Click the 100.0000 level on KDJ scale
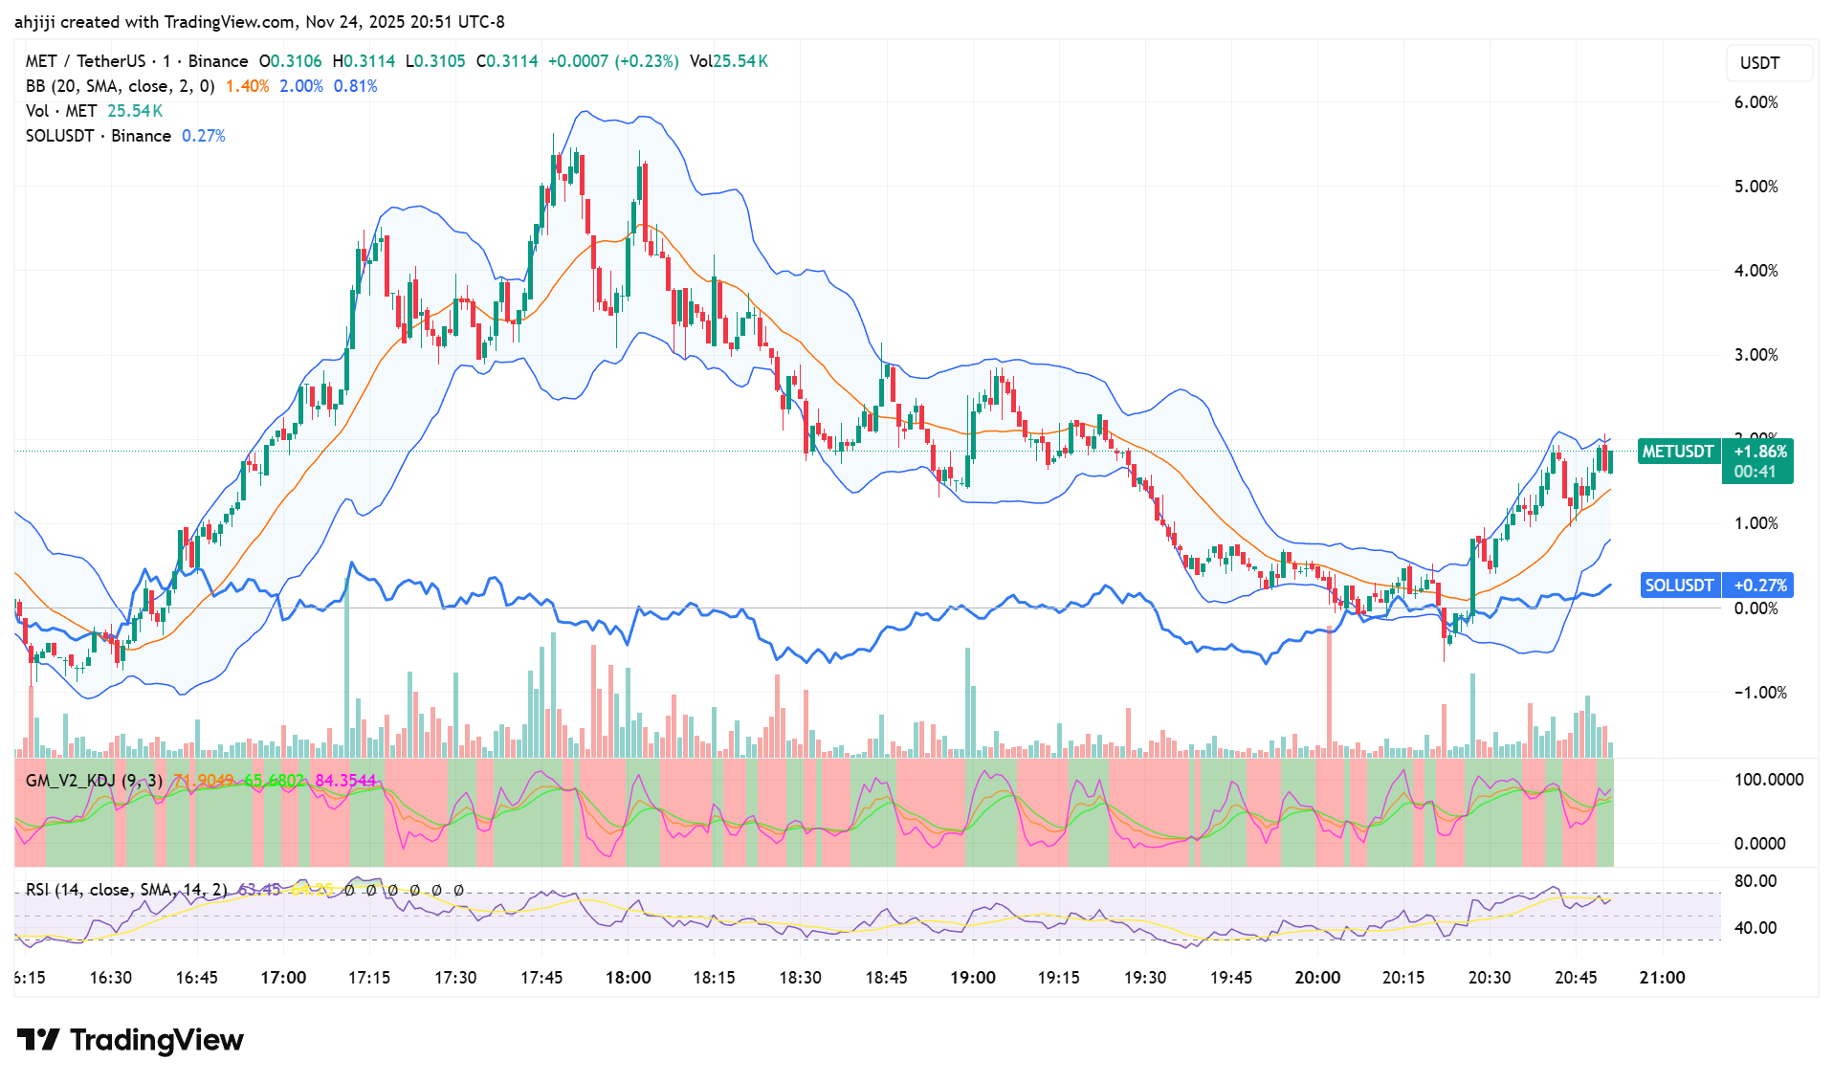1833x1083 pixels. [x=1768, y=780]
